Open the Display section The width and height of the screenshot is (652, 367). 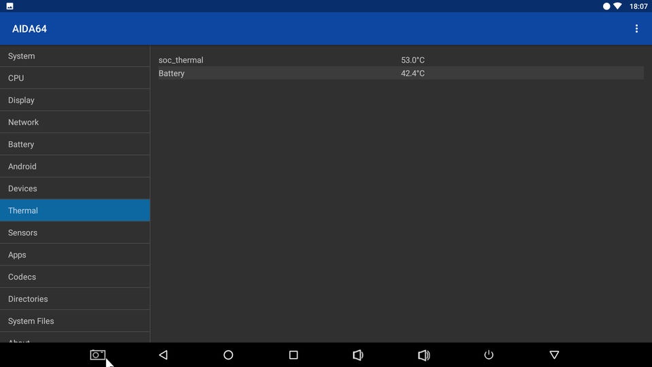75,100
